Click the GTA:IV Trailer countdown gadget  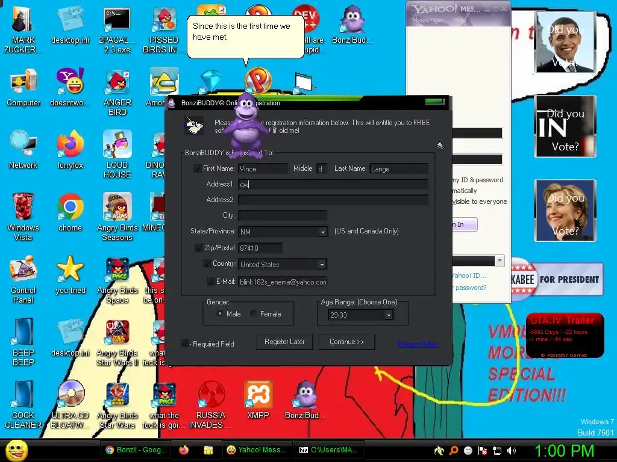click(565, 335)
